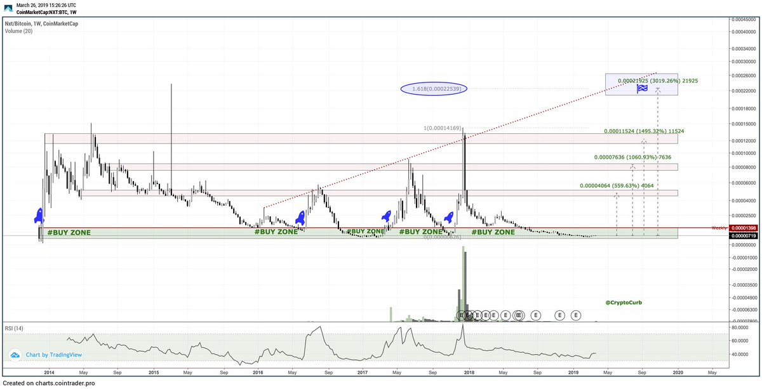The width and height of the screenshot is (762, 389).
Task: Select the 1(0.00014169) fib level label
Action: click(x=442, y=128)
